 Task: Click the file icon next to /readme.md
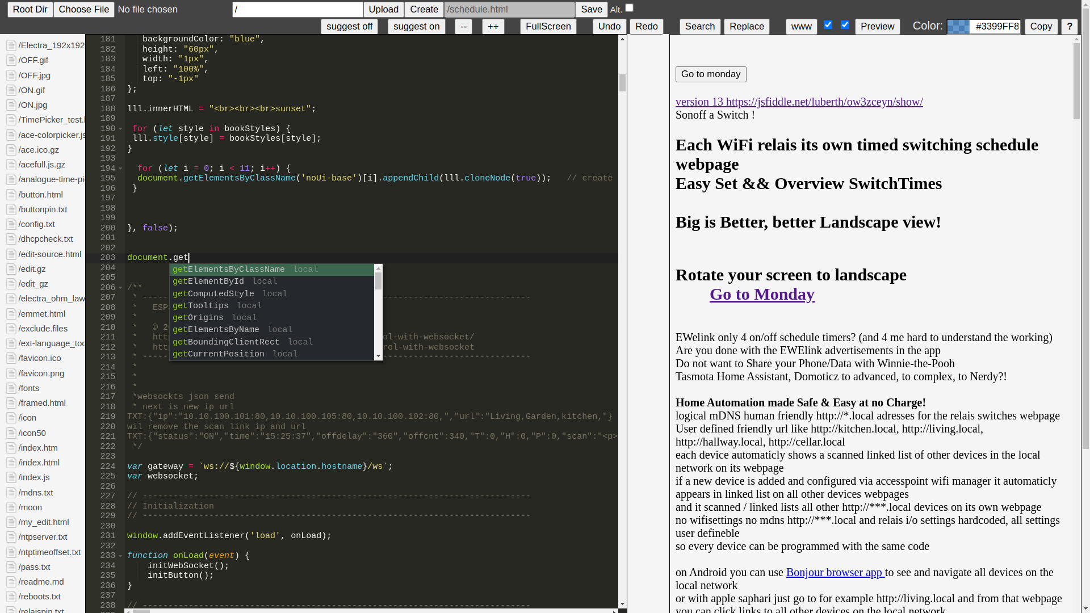[x=11, y=582]
